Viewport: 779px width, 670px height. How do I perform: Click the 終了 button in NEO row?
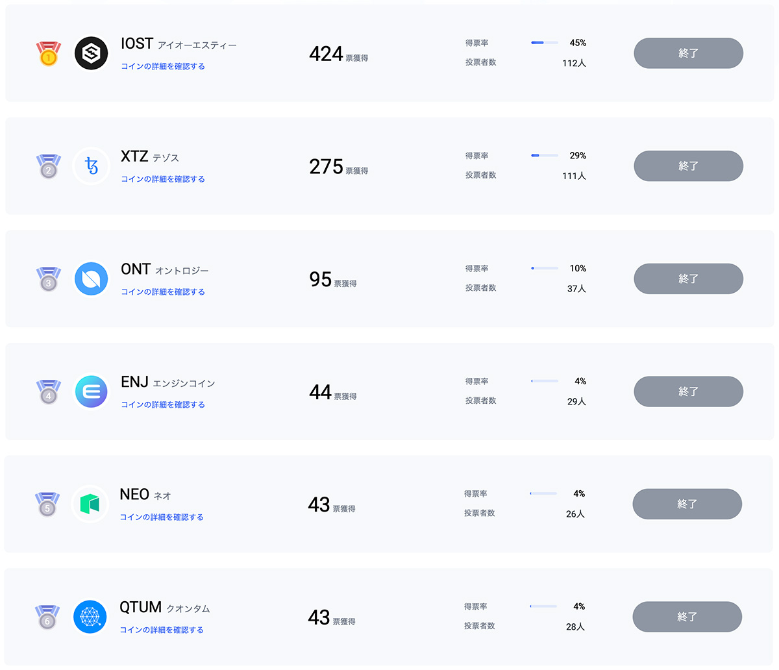[687, 504]
